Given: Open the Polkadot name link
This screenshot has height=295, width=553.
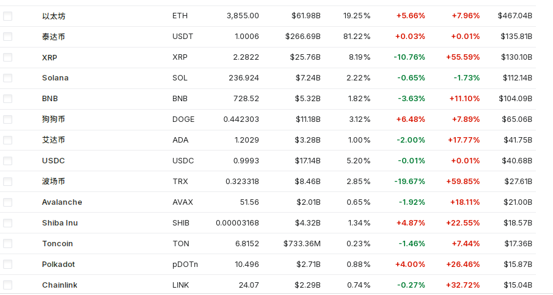Looking at the screenshot, I should click(x=59, y=265).
